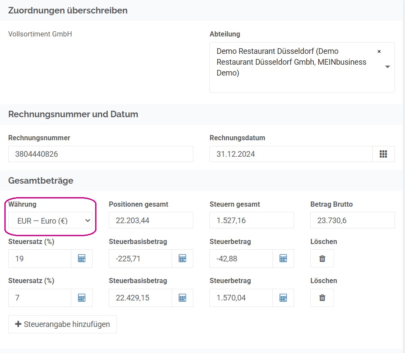Select the Steuern gesamt field
Screen dimensions: 405x353
[252, 221]
